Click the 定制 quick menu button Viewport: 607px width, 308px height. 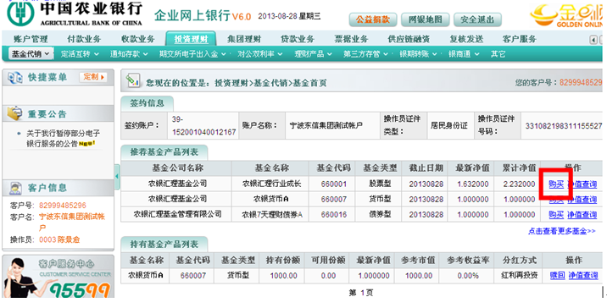point(93,77)
